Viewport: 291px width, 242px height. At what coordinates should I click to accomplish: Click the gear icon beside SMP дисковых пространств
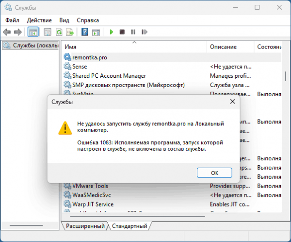pos(67,85)
